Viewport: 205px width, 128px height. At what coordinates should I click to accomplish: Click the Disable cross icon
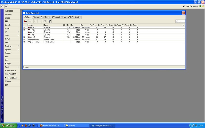(x=39, y=21)
